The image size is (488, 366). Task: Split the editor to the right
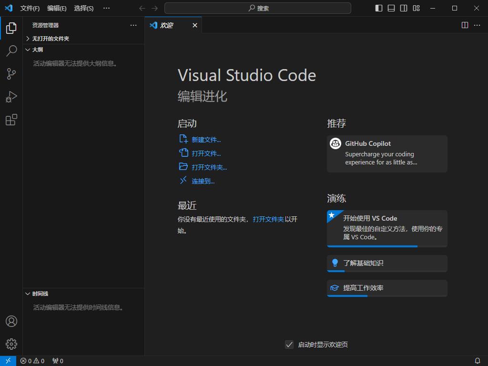pyautogui.click(x=465, y=25)
